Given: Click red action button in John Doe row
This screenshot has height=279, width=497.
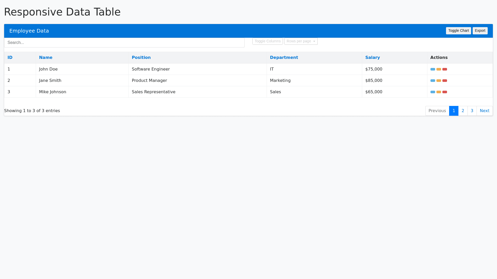Looking at the screenshot, I should coord(444,69).
